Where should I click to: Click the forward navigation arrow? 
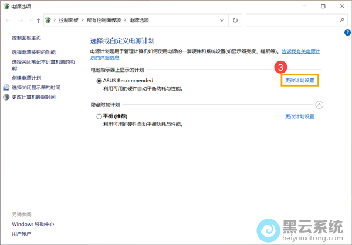pos(19,20)
